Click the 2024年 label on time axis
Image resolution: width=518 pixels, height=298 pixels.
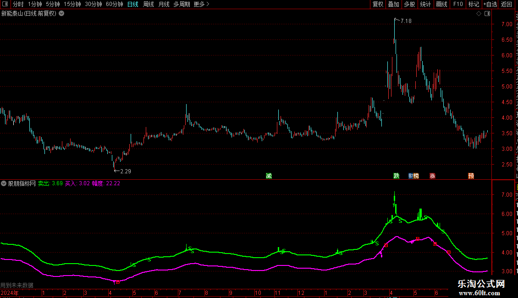10,293
